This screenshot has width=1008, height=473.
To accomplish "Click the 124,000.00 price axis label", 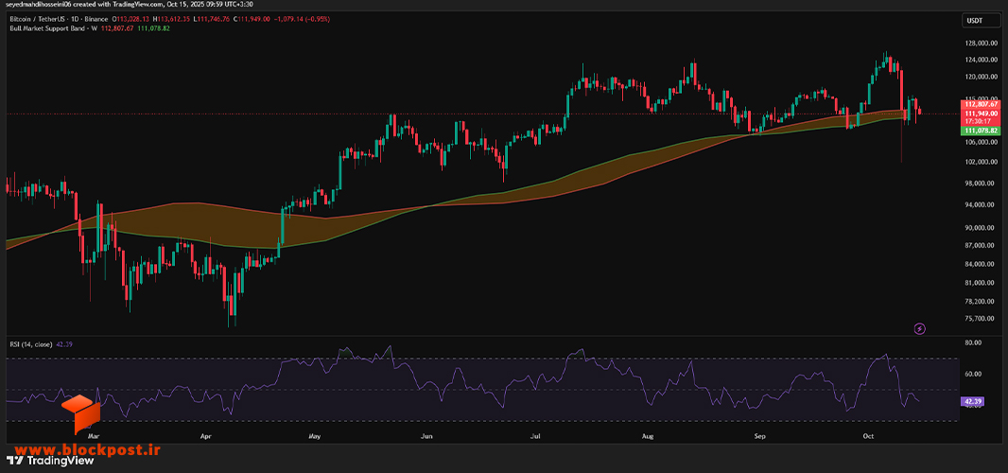I will click(x=979, y=60).
